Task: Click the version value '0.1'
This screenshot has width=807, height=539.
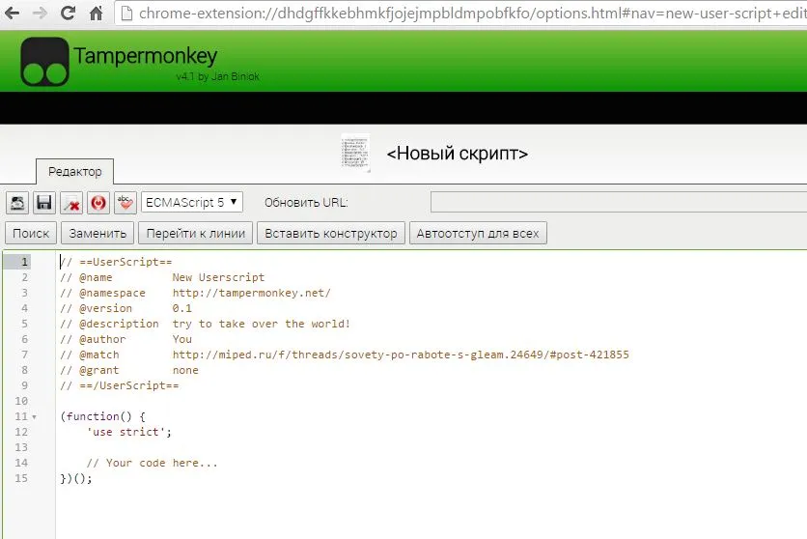Action: click(x=182, y=308)
